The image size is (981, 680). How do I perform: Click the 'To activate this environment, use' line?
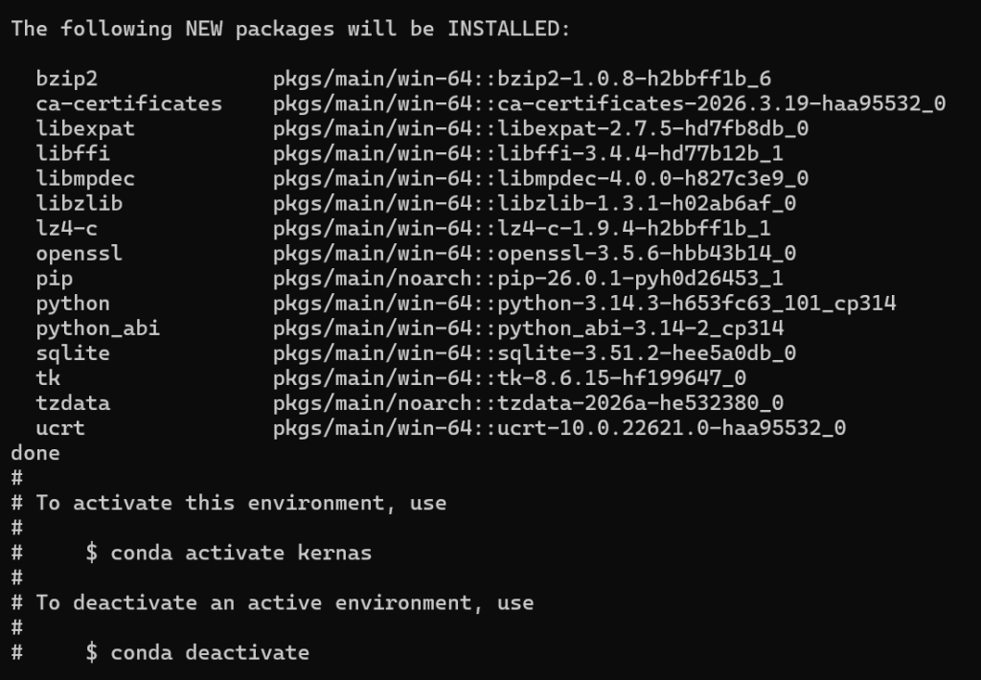tap(240, 503)
